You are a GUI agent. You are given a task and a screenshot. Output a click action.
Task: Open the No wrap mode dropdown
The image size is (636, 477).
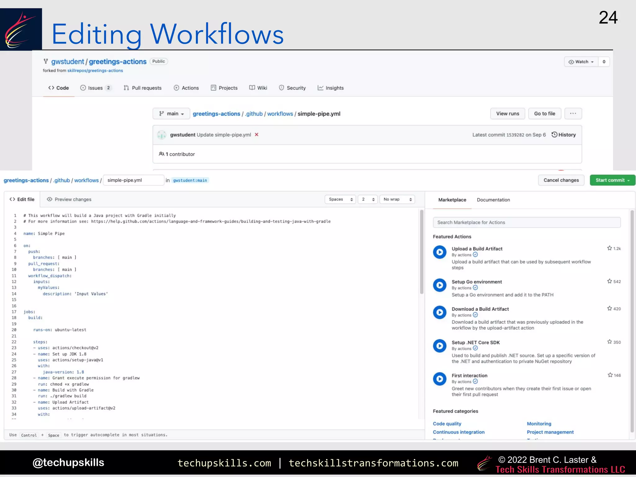(x=397, y=199)
